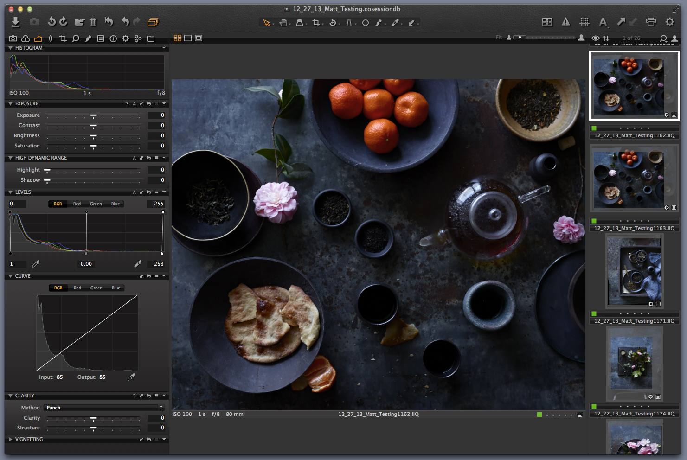Select the Pan (hand) cursor tool
Image resolution: width=687 pixels, height=460 pixels.
[x=283, y=22]
